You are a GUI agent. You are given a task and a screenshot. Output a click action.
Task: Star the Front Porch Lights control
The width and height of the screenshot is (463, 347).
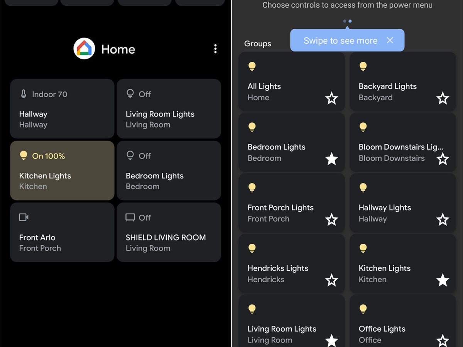331,220
